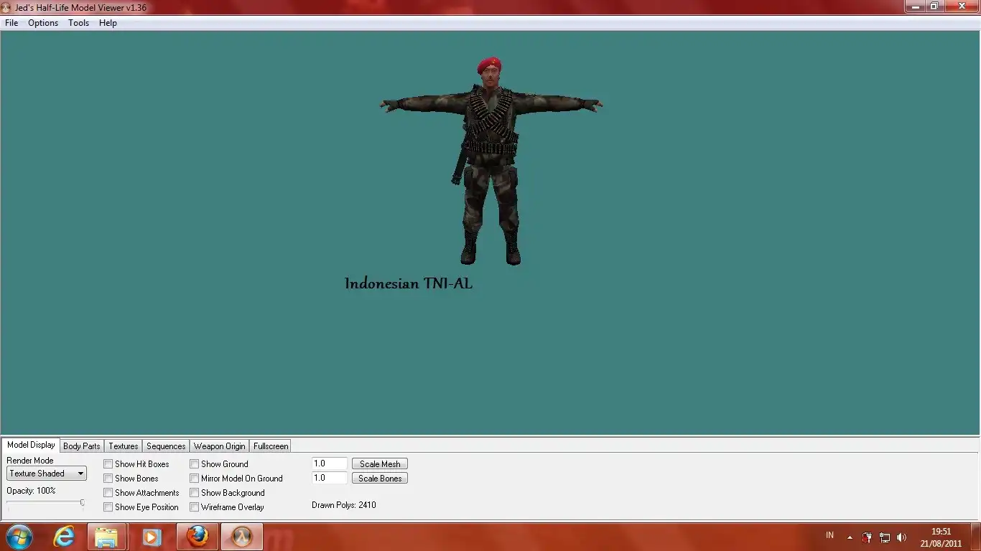
Task: Check the Wireframe Overlay option
Action: click(195, 507)
